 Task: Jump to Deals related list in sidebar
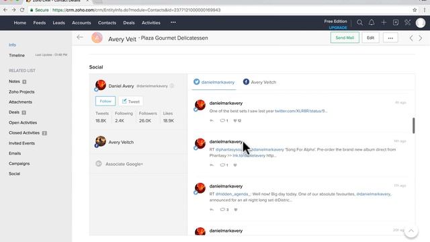pos(14,112)
